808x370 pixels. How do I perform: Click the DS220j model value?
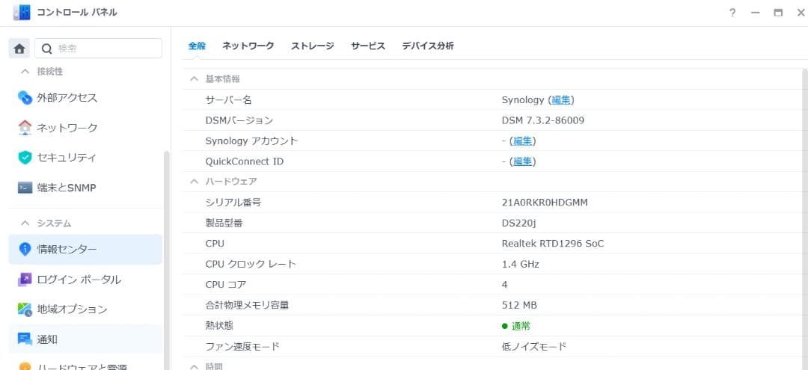click(519, 223)
